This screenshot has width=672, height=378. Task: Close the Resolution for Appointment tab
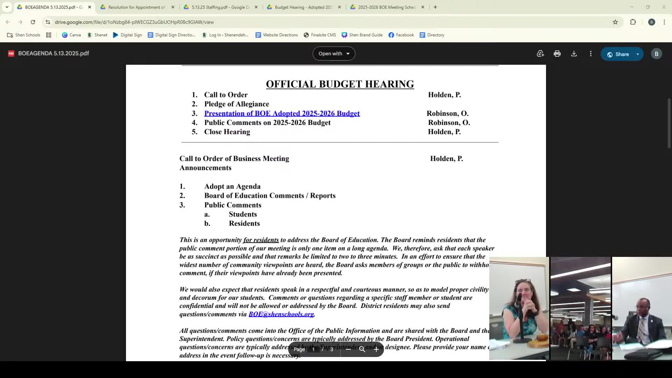[173, 7]
